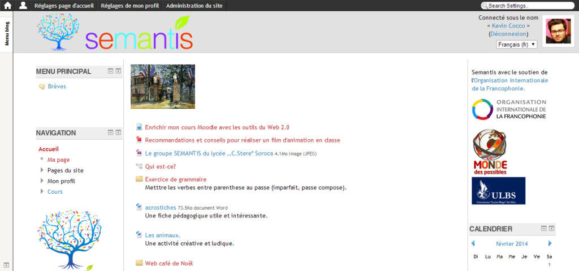Click folder icon beside Web café de Noël
Screen dimensions: 579x271
coord(139,263)
